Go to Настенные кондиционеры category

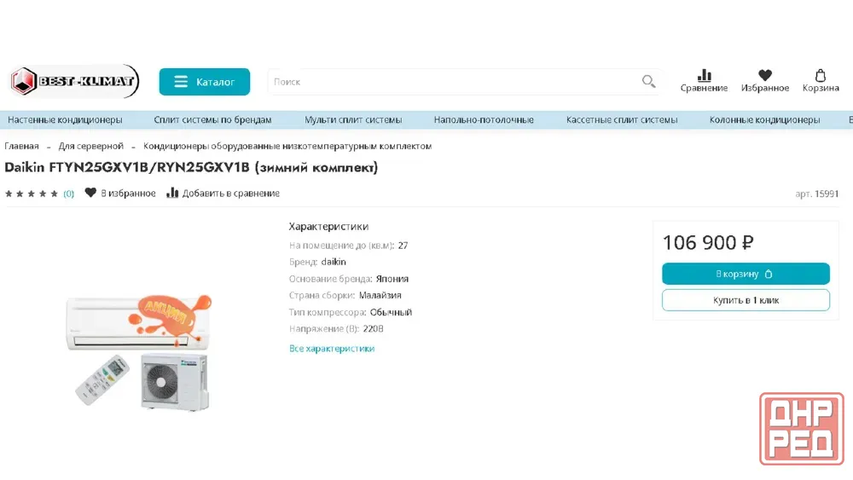(65, 119)
